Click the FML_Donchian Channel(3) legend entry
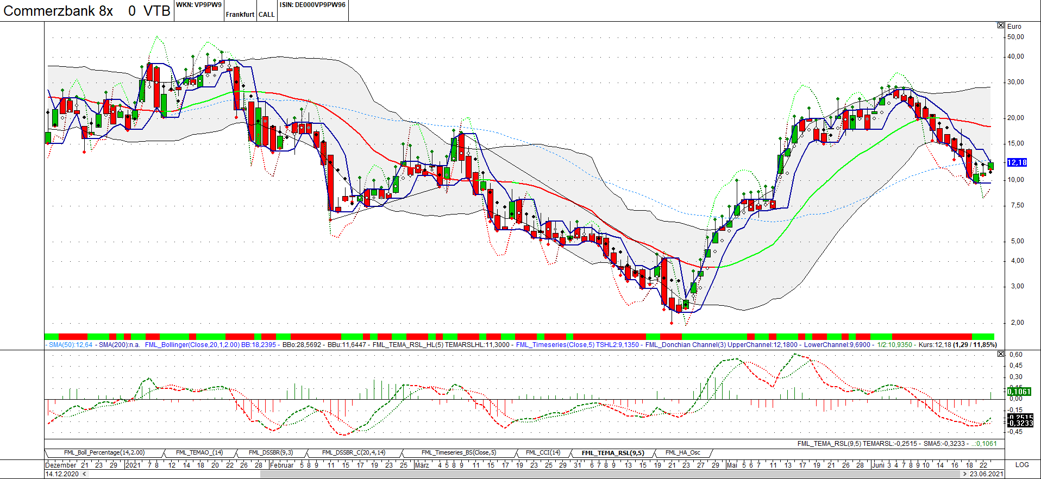Image resolution: width=1041 pixels, height=479 pixels. point(685,344)
